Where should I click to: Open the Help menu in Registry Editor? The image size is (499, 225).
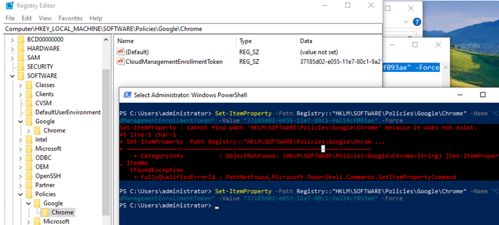click(96, 18)
